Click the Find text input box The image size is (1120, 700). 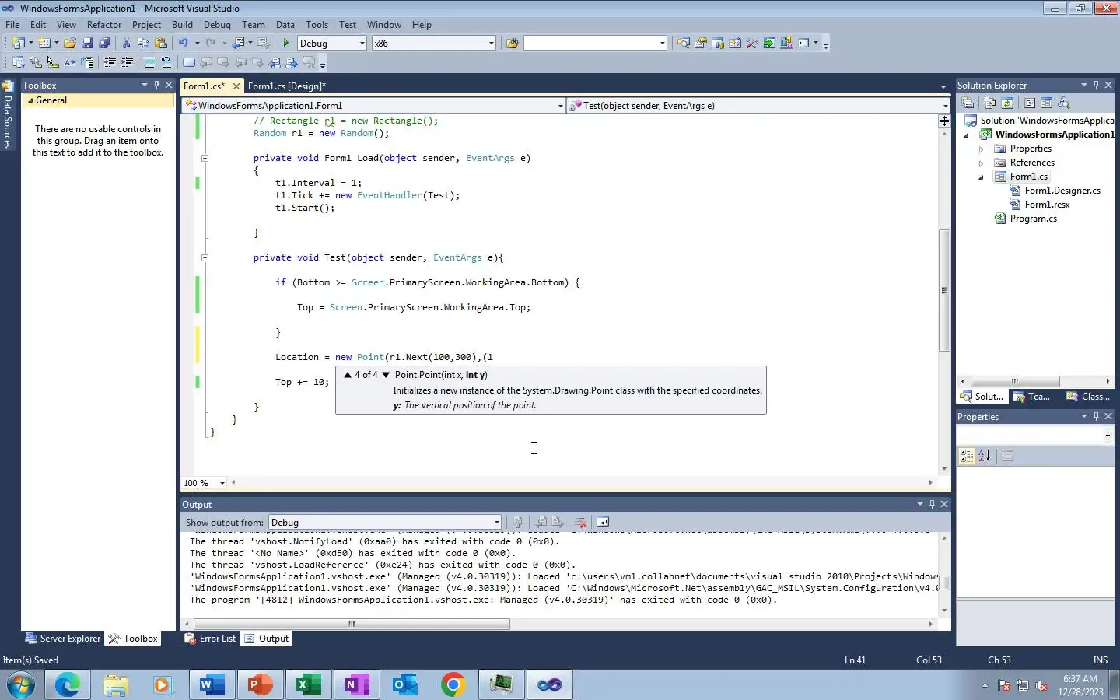[591, 44]
